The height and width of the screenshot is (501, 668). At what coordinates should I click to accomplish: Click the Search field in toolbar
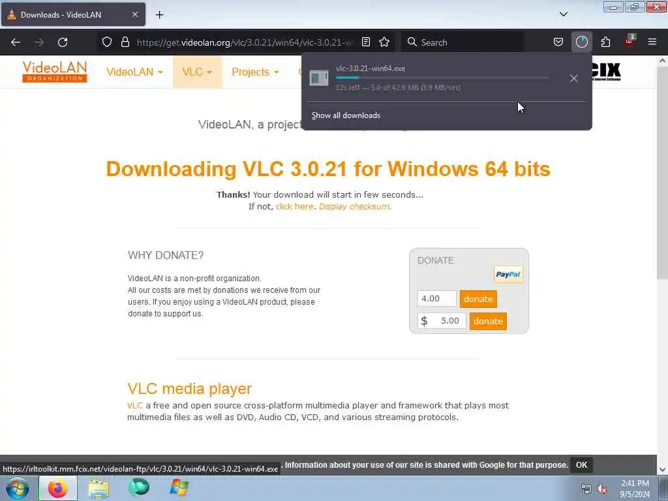coord(463,42)
